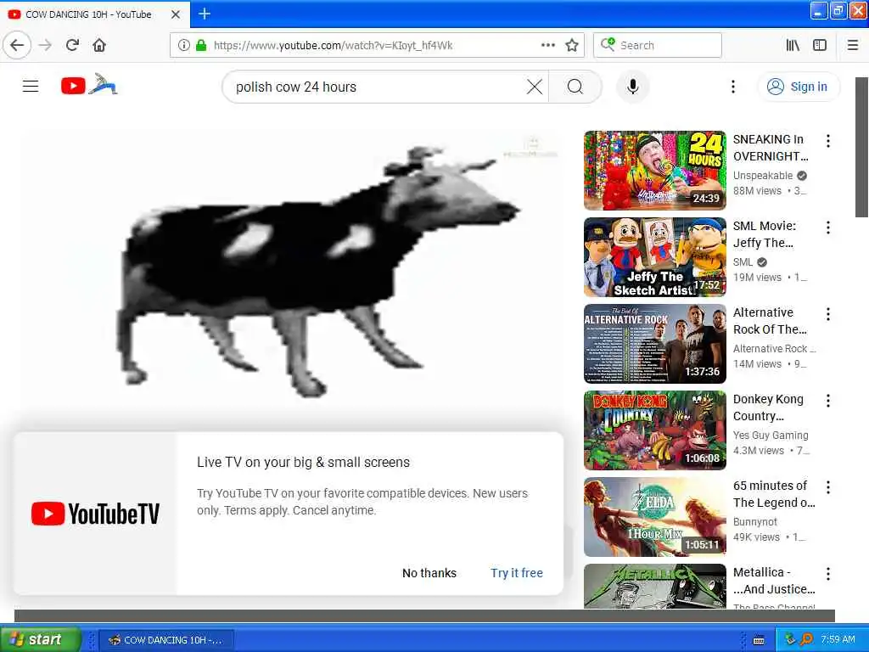Go back with the browser back arrow
The height and width of the screenshot is (652, 869).
tap(17, 45)
